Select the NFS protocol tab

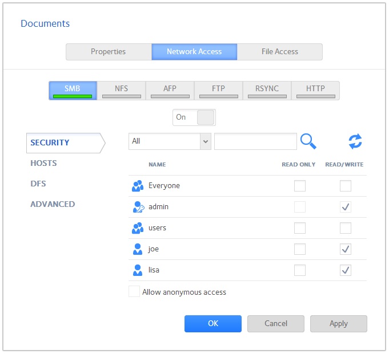(x=121, y=90)
